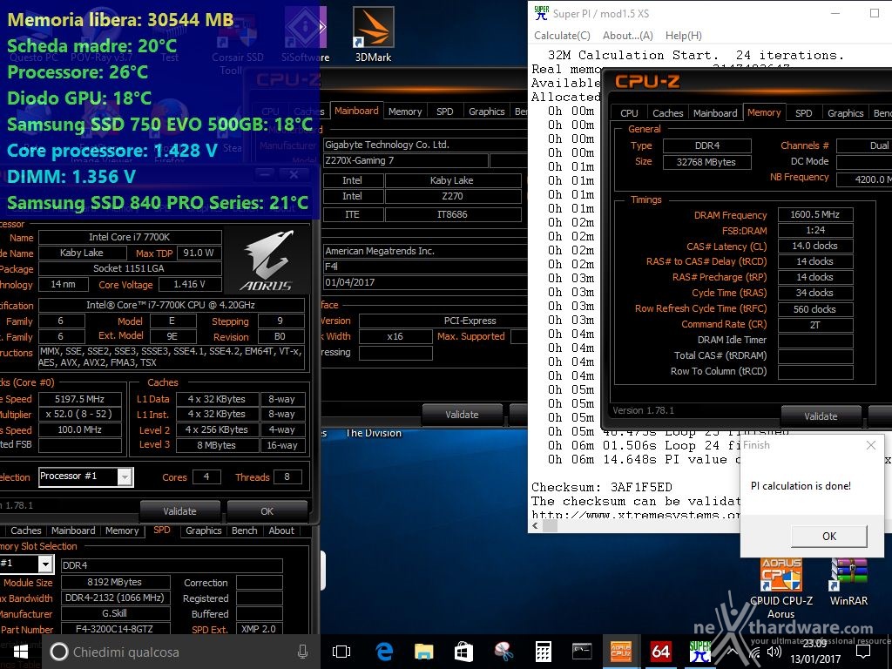The height and width of the screenshot is (669, 892).
Task: Open the About...(A) menu in Super PI
Action: coord(628,35)
